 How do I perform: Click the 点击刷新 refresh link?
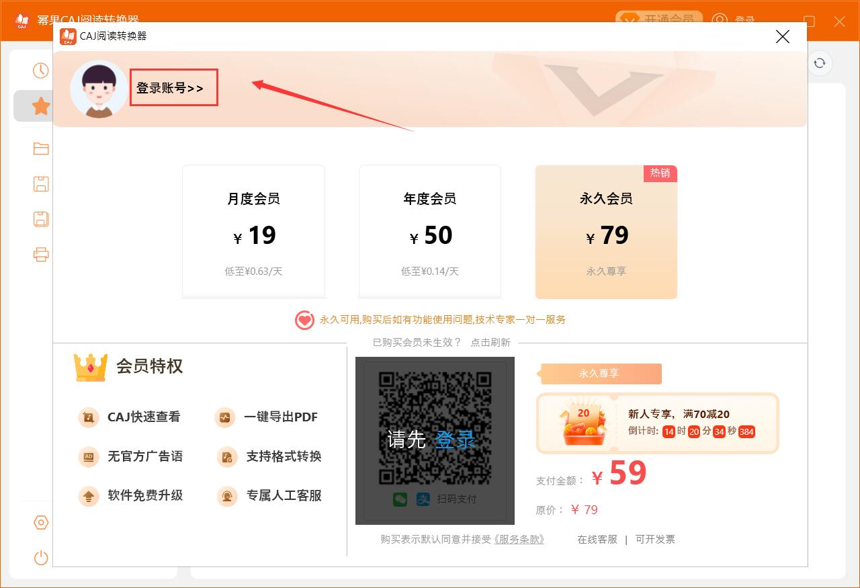pyautogui.click(x=491, y=342)
